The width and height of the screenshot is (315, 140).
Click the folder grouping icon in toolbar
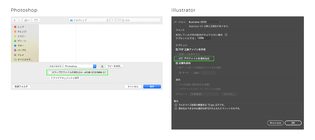coord(36,20)
